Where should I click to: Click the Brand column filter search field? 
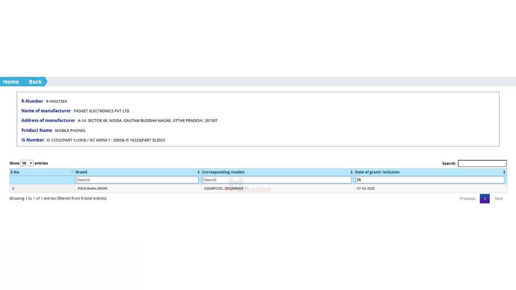click(137, 180)
